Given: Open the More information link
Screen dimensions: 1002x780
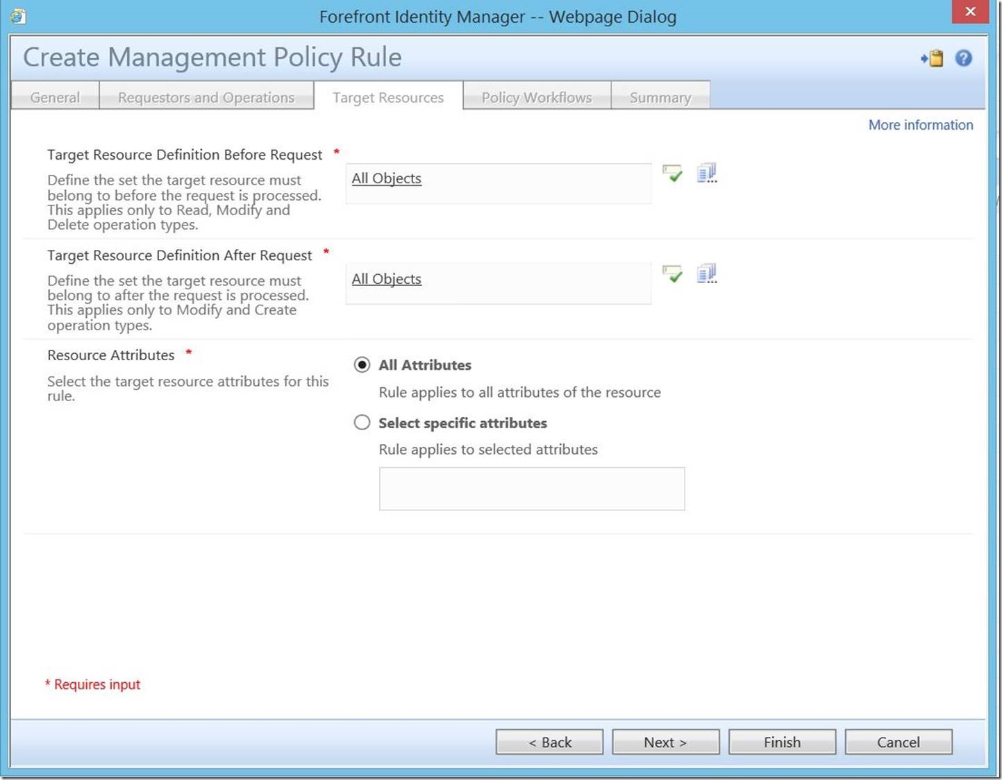Looking at the screenshot, I should (921, 125).
